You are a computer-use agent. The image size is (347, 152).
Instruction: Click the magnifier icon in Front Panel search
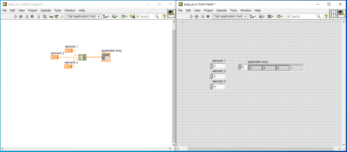318,16
